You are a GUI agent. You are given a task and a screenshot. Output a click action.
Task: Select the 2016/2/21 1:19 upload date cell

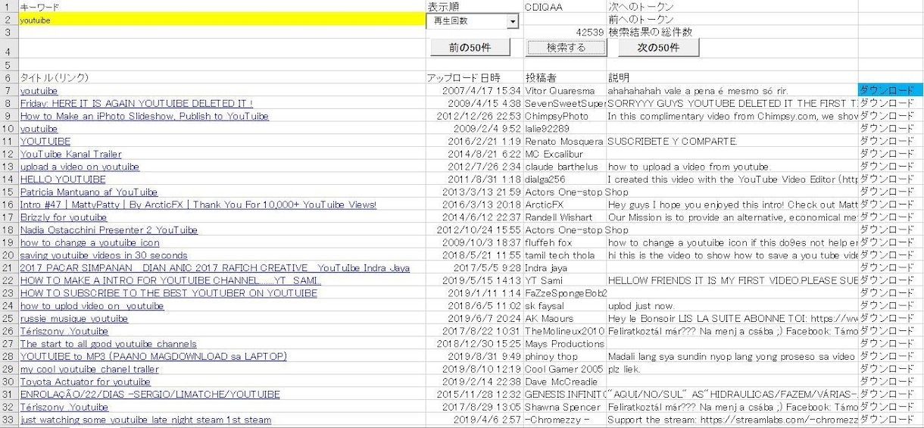pyautogui.click(x=474, y=141)
